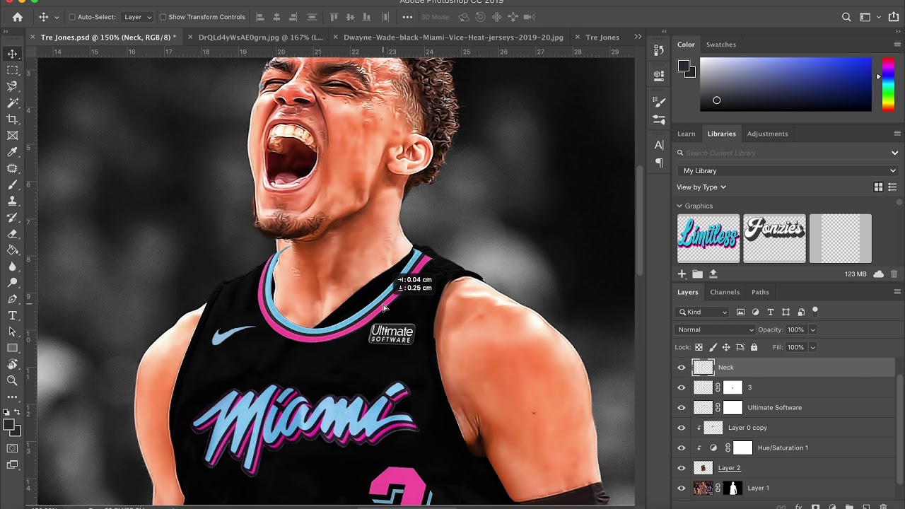Click the trash icon in Libraries panel
This screenshot has height=509, width=905.
coord(894,274)
